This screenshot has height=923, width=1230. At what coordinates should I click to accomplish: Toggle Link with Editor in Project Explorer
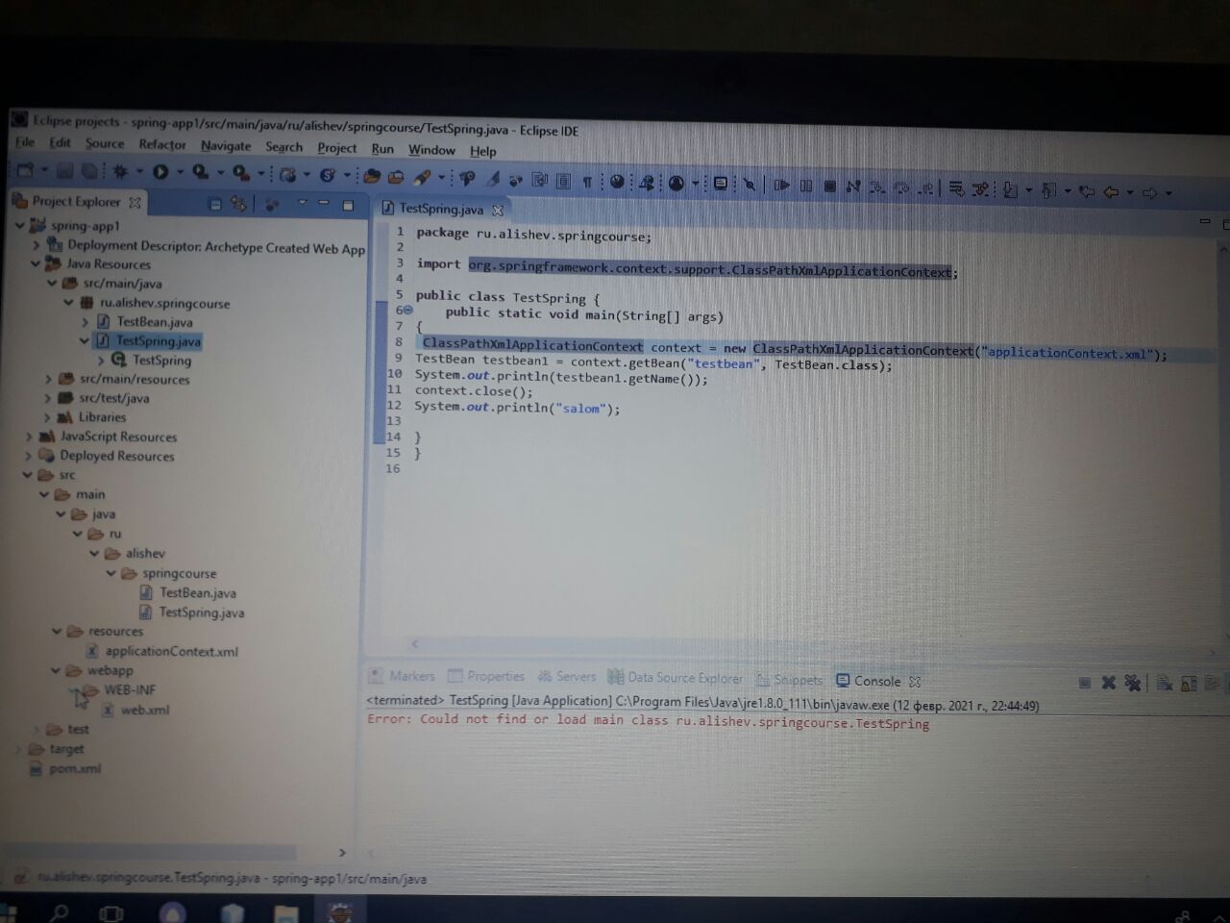coord(237,203)
